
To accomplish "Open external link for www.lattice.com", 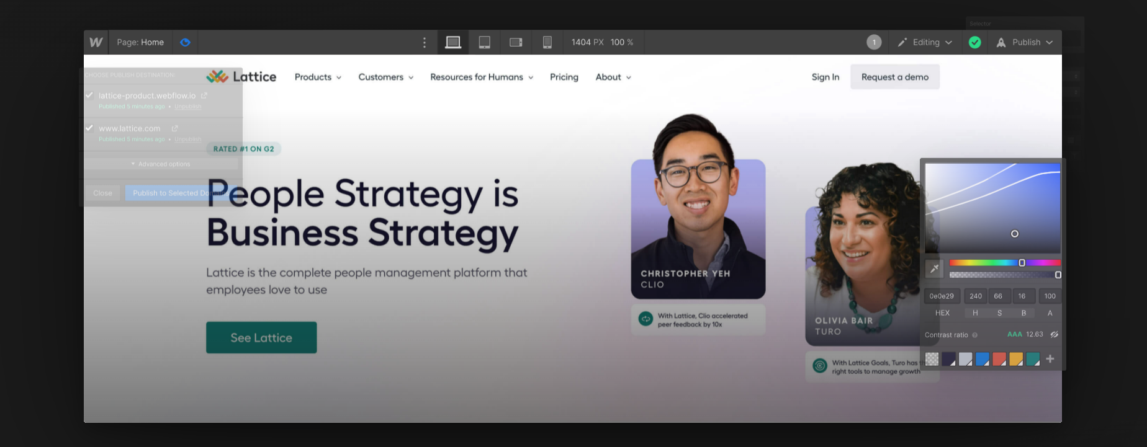I will (x=175, y=128).
